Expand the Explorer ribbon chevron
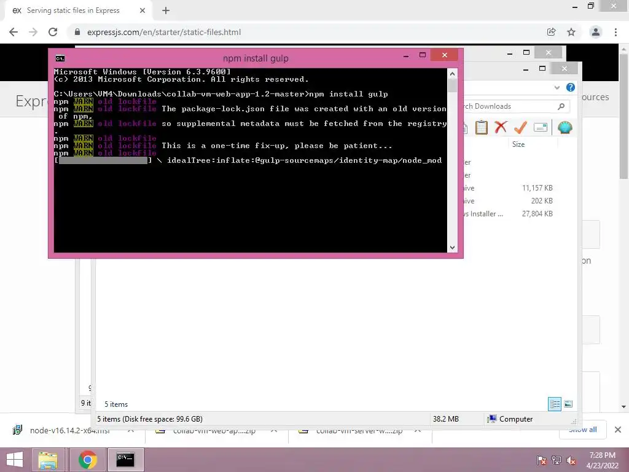 557,87
